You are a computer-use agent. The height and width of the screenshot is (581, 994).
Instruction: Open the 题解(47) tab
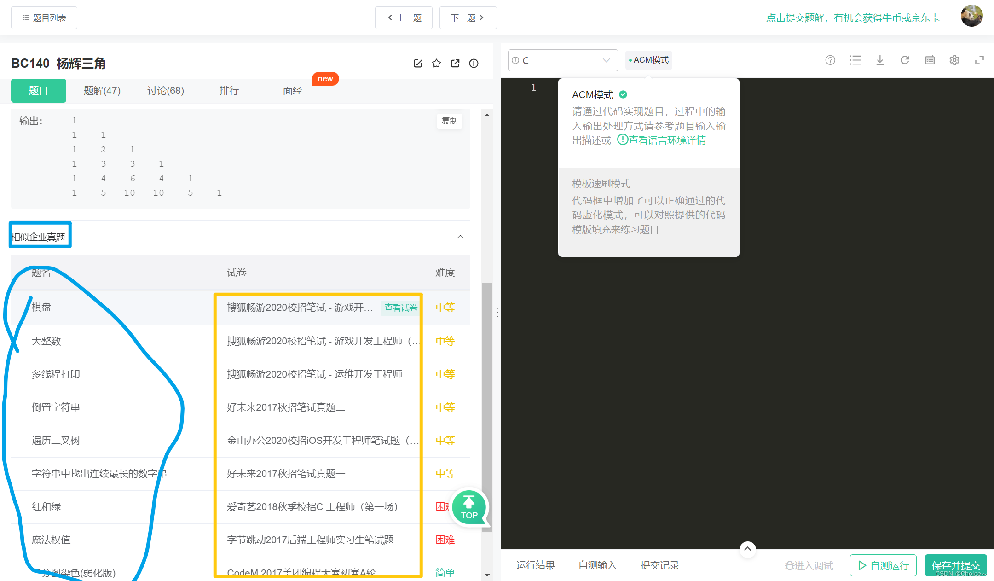pos(102,91)
